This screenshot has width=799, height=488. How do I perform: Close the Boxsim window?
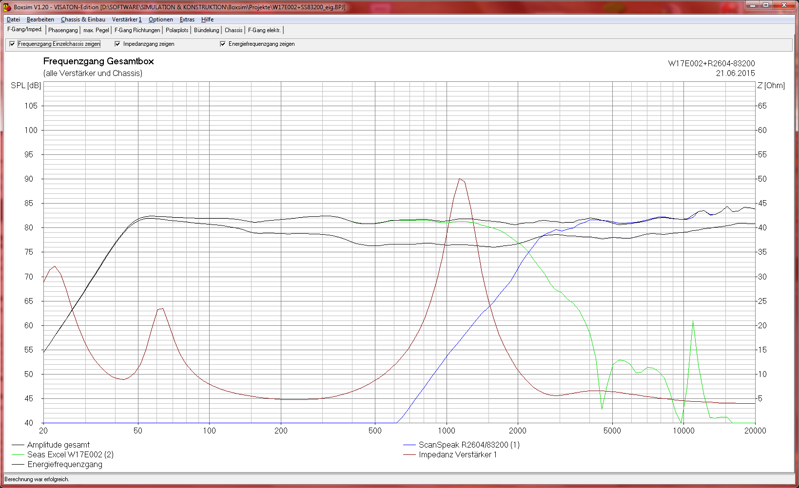click(784, 5)
